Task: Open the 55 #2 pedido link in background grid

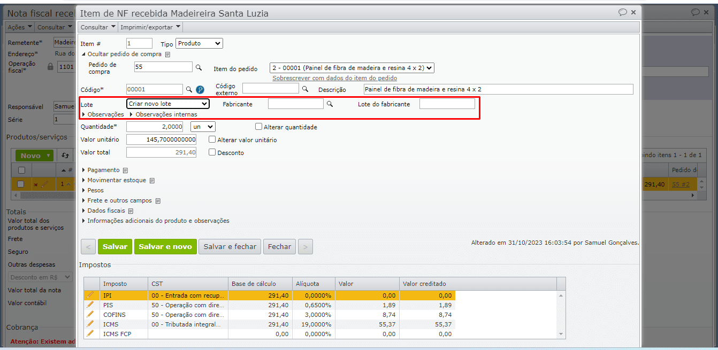Action: 681,184
